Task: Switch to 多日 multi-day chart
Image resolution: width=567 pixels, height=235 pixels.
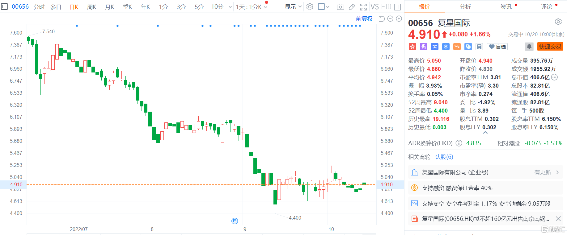Action: [x=56, y=7]
